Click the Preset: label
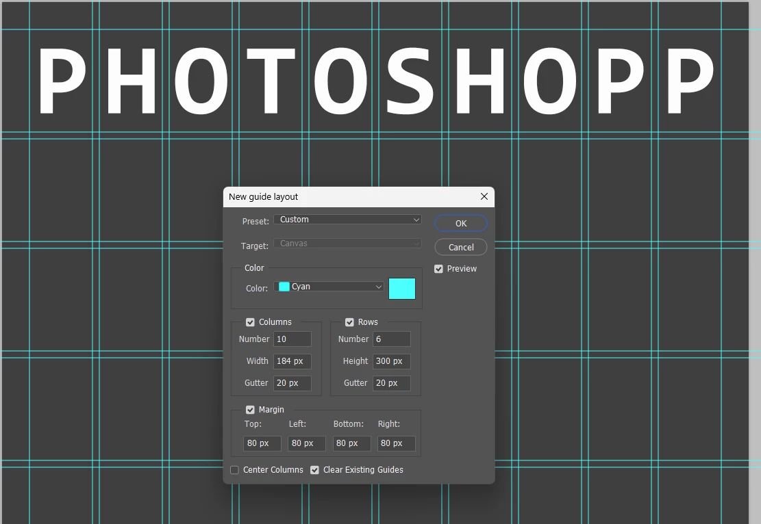This screenshot has height=524, width=761. [x=255, y=222]
